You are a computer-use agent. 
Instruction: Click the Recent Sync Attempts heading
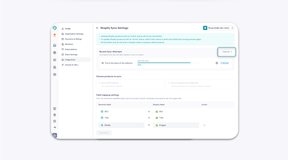(x=111, y=52)
